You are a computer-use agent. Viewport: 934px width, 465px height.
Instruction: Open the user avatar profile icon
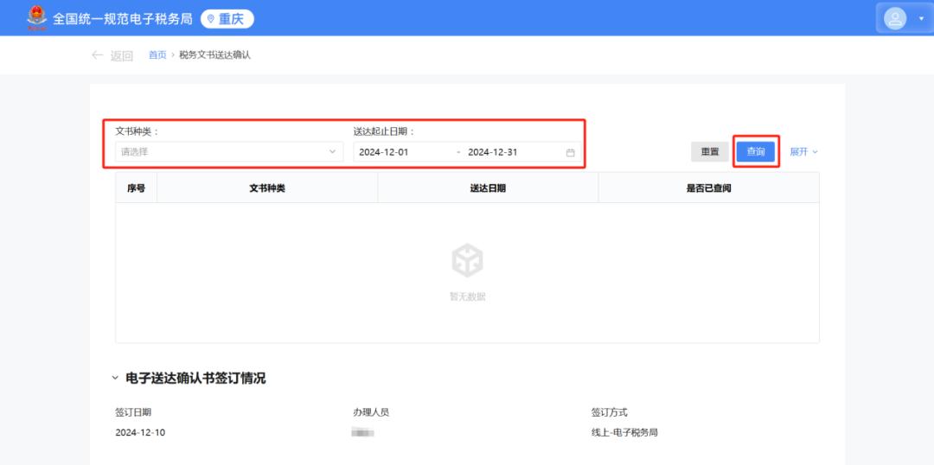click(896, 18)
